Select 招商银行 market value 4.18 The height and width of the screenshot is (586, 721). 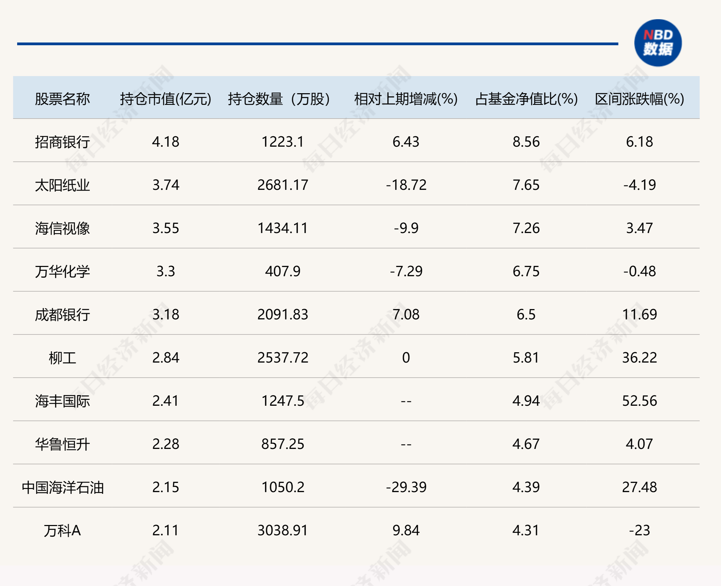[166, 142]
